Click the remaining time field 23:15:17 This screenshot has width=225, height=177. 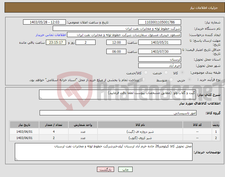(x=56, y=42)
